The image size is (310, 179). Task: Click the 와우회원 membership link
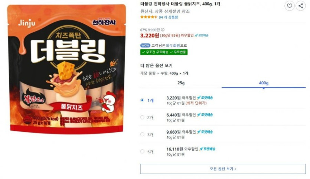173,45
